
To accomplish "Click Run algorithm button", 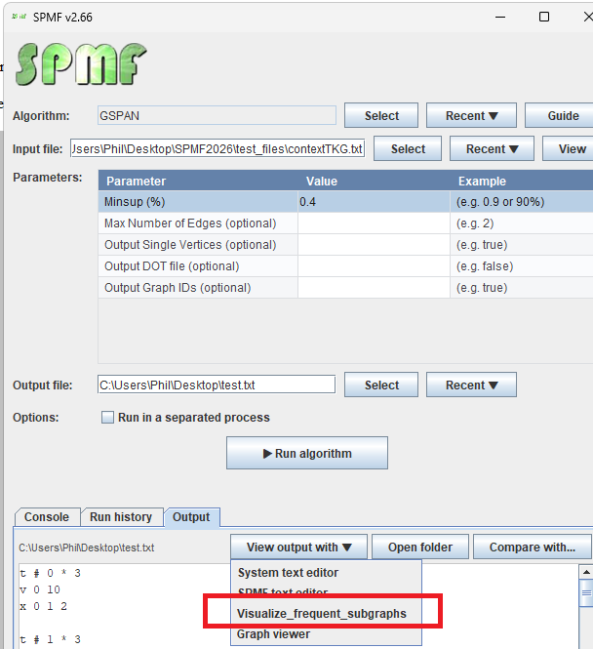I will pyautogui.click(x=307, y=453).
